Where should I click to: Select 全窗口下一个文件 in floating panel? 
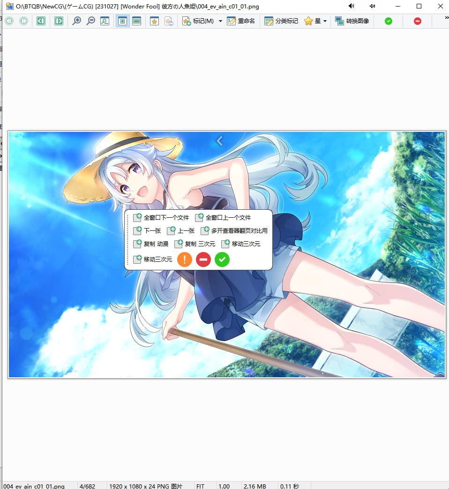pyautogui.click(x=161, y=217)
